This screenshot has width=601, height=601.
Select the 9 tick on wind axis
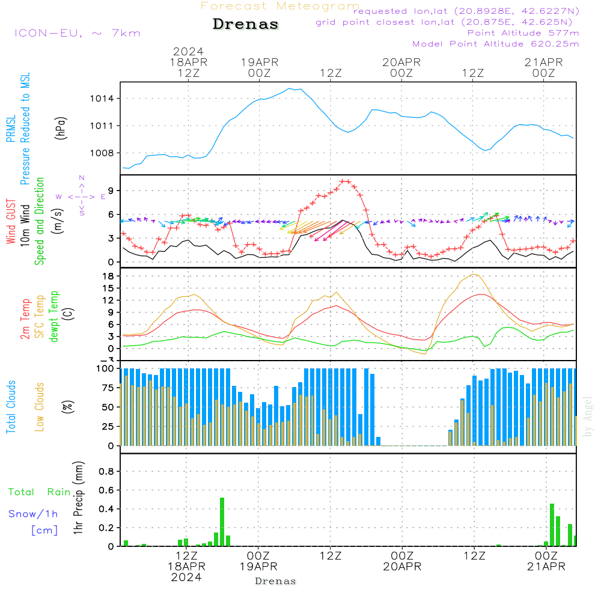(x=111, y=191)
